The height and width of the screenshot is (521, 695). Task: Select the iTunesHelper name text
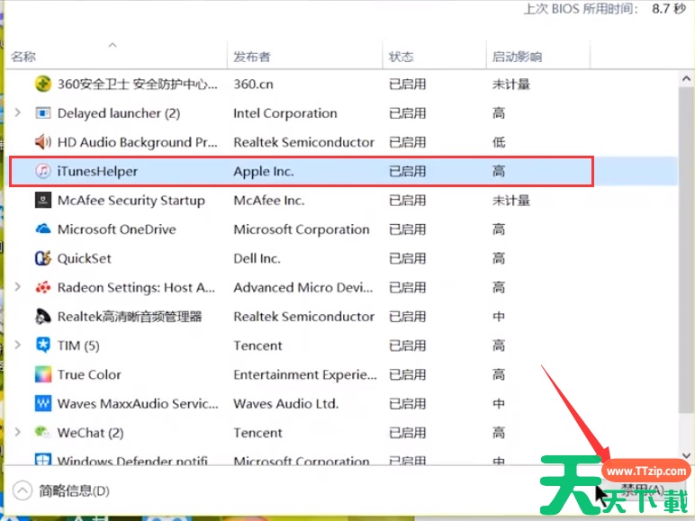97,172
